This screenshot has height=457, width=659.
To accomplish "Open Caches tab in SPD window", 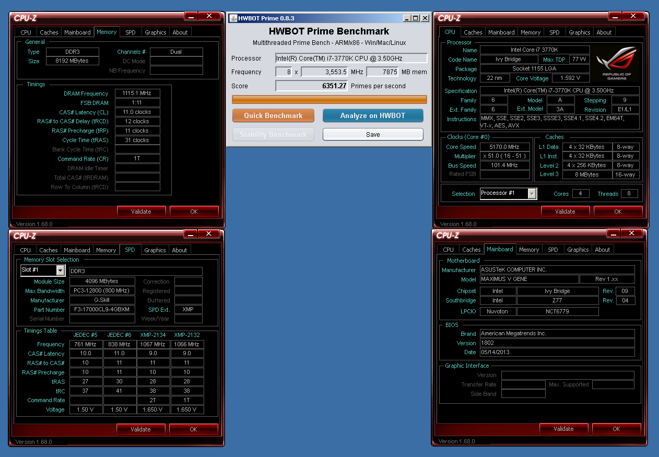I will pos(49,250).
